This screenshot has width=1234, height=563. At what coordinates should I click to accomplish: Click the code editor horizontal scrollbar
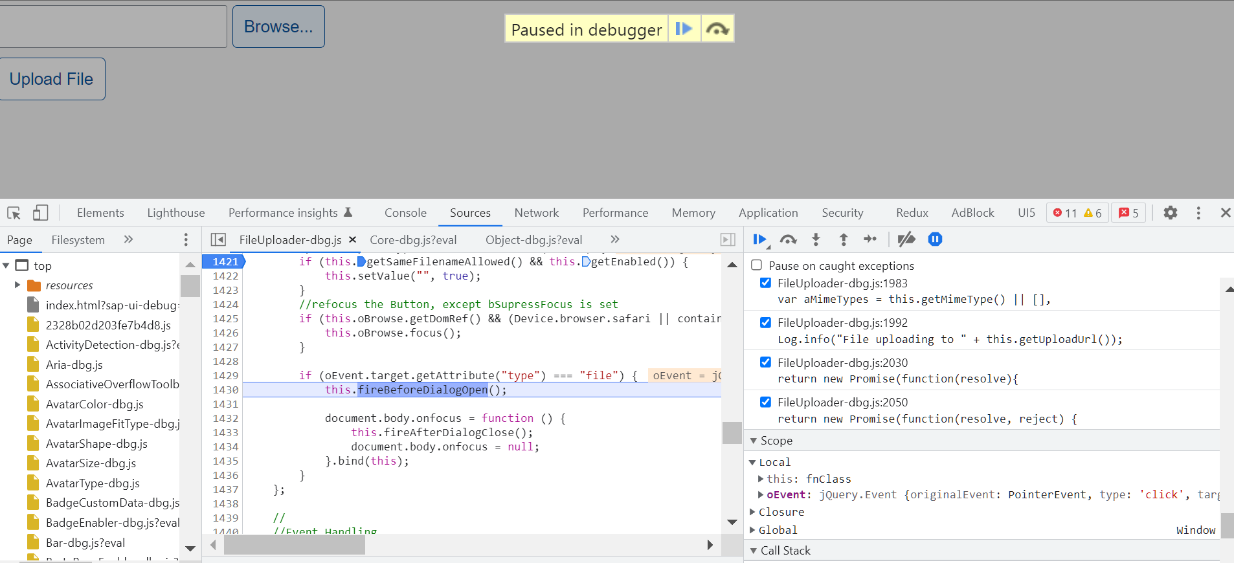(x=295, y=546)
